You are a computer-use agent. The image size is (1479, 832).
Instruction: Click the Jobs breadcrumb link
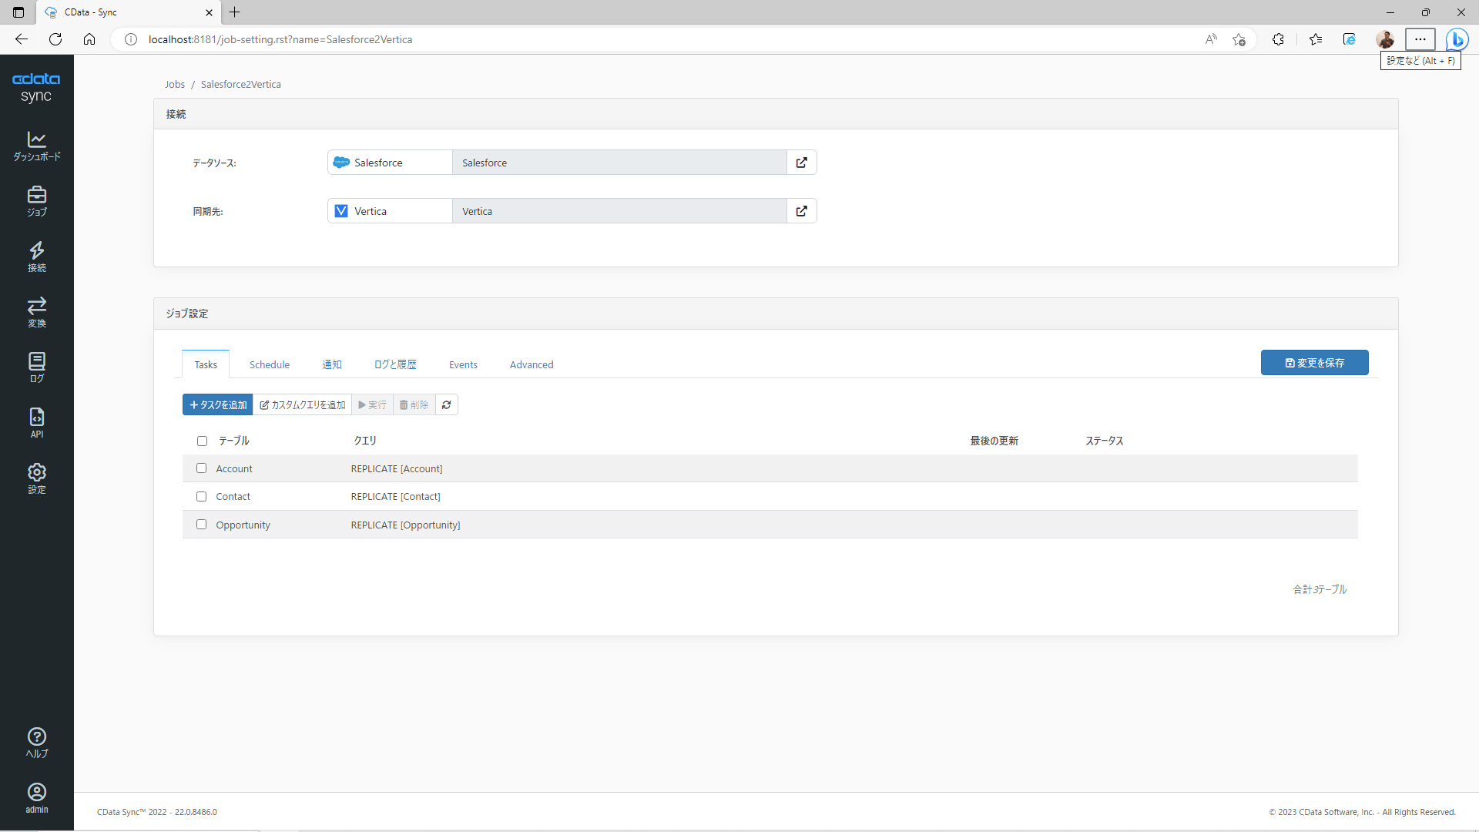click(x=175, y=85)
